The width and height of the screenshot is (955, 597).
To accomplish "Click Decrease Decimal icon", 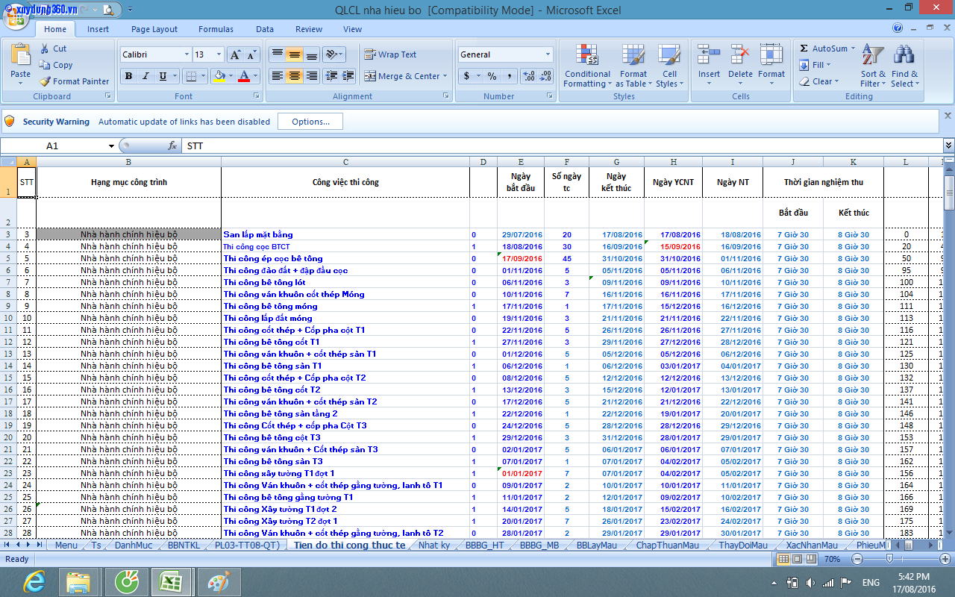I will (x=546, y=76).
